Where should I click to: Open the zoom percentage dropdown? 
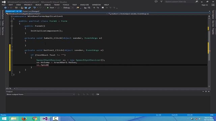tap(15, 88)
